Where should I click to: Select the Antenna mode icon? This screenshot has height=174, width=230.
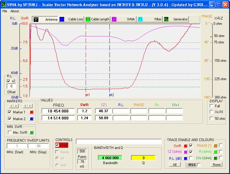pos(36,19)
